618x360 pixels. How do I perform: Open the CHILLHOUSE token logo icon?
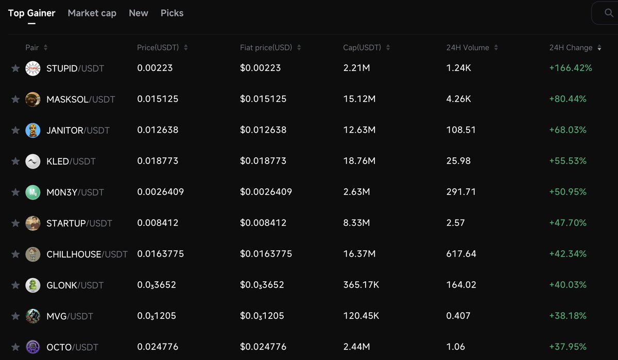click(x=33, y=254)
